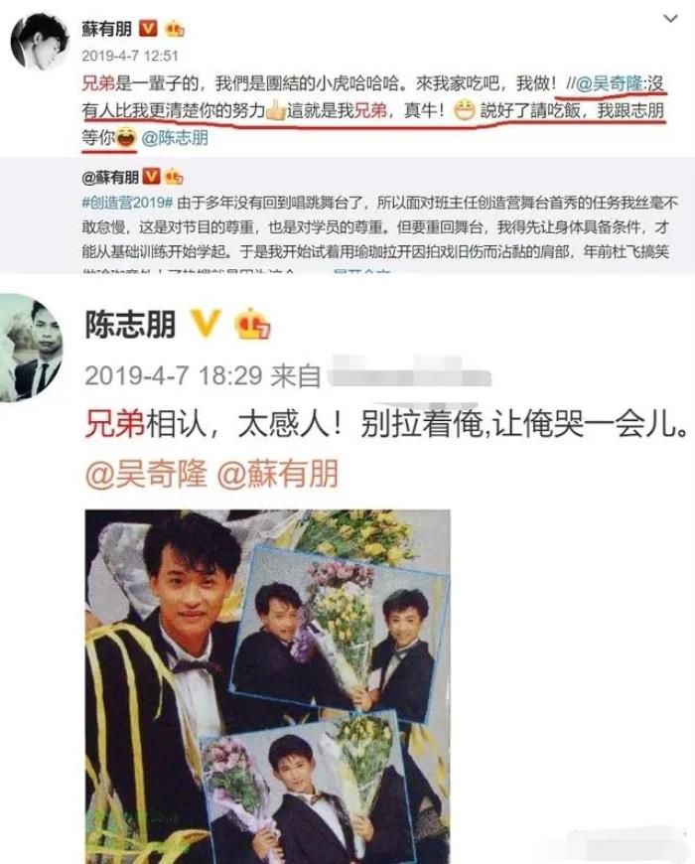Screen dimensions: 695x864
Task: Open the vintage group photo attachment
Action: [268, 686]
